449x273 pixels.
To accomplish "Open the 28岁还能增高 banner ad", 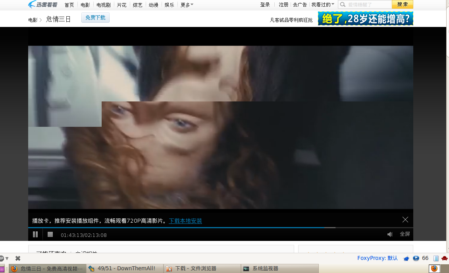I will 365,19.
